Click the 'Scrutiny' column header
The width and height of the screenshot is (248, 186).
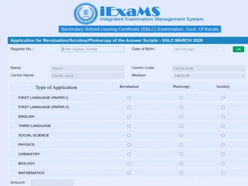(x=223, y=87)
